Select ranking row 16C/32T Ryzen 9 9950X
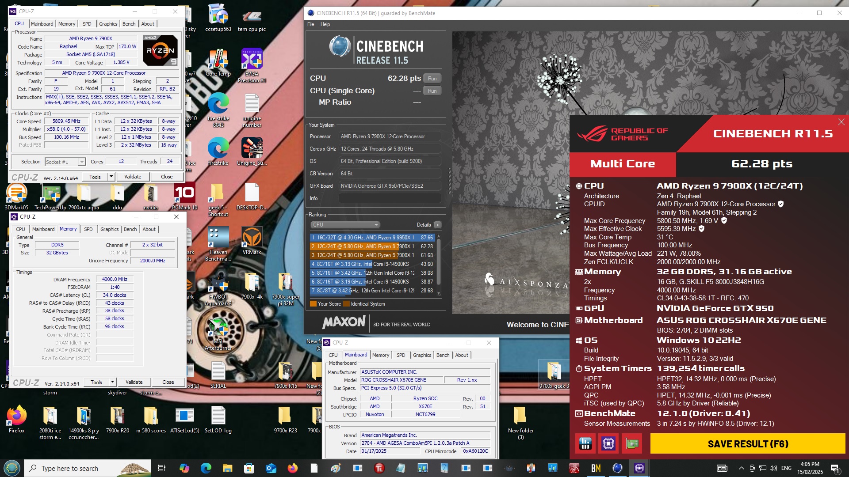Image resolution: width=849 pixels, height=477 pixels. [x=372, y=238]
